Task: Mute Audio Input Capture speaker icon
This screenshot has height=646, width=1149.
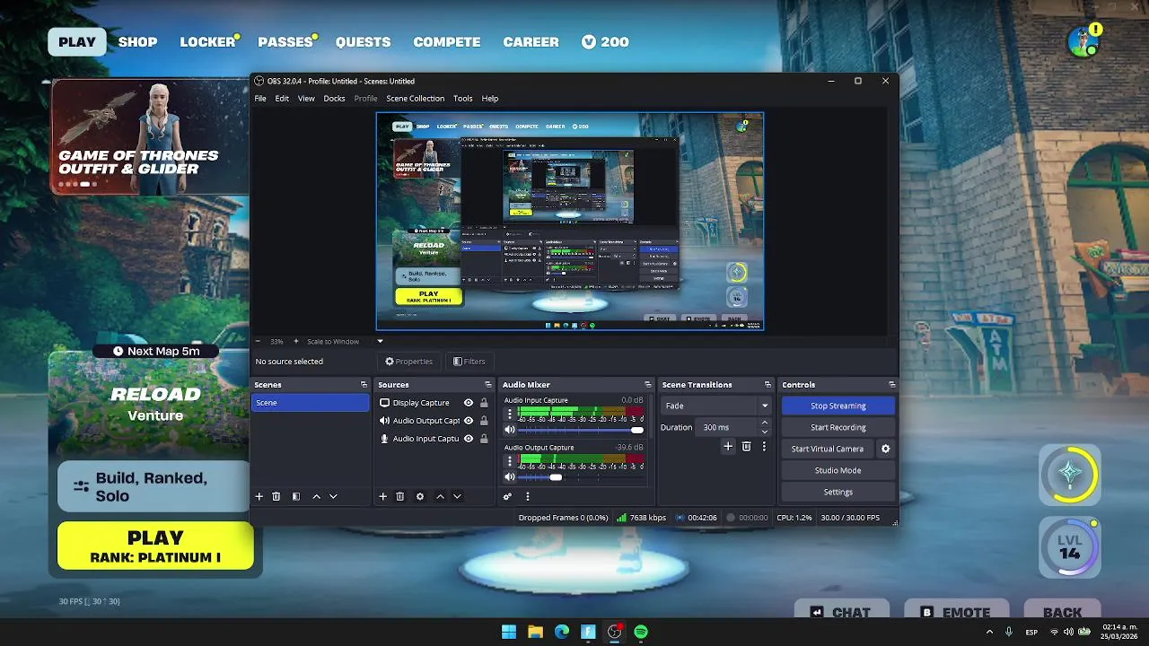Action: click(x=510, y=430)
